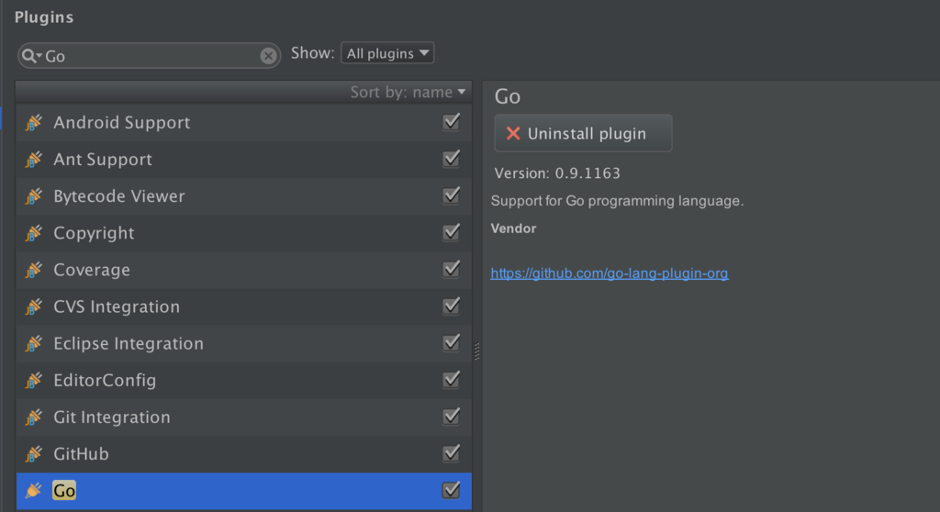
Task: Toggle the Git Integration checkbox
Action: click(x=451, y=417)
